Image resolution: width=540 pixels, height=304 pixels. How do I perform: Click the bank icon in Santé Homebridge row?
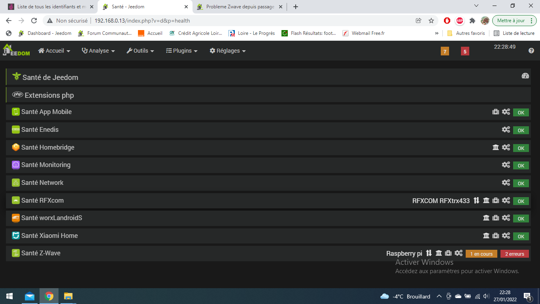click(496, 147)
